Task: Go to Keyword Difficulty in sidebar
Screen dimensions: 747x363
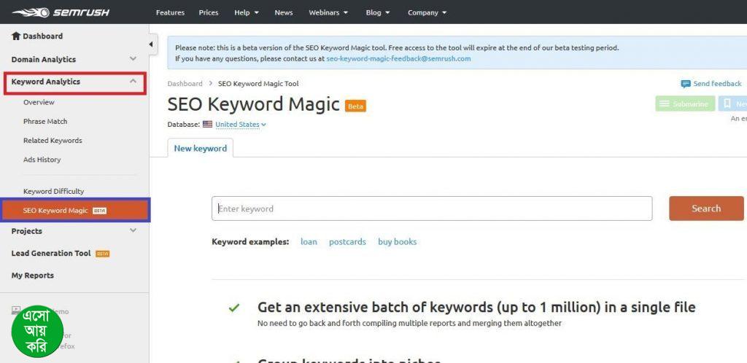Action: (x=53, y=191)
